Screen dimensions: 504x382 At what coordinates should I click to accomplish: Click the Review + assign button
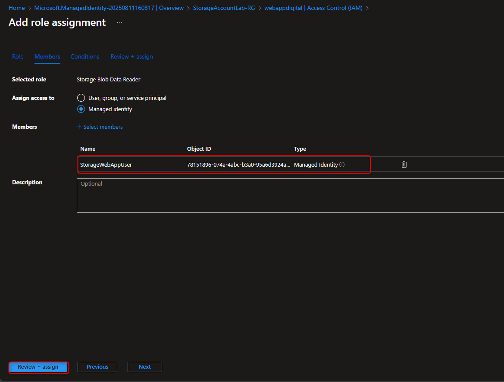38,367
